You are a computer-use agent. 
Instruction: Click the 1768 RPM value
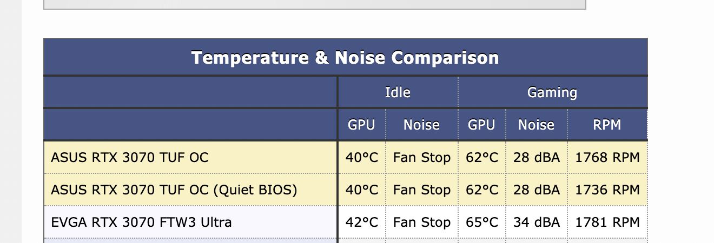click(607, 158)
